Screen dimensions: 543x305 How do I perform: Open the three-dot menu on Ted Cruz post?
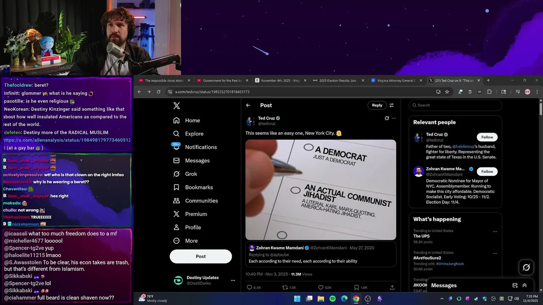[x=394, y=118]
